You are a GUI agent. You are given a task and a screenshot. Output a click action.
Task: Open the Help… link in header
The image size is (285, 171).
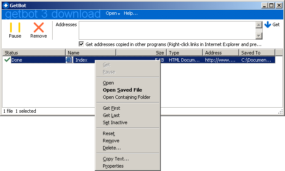(x=131, y=14)
